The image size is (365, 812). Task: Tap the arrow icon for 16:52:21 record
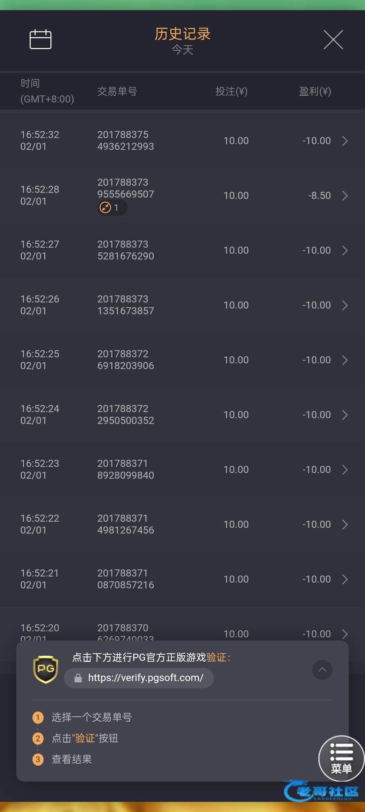[x=345, y=579]
